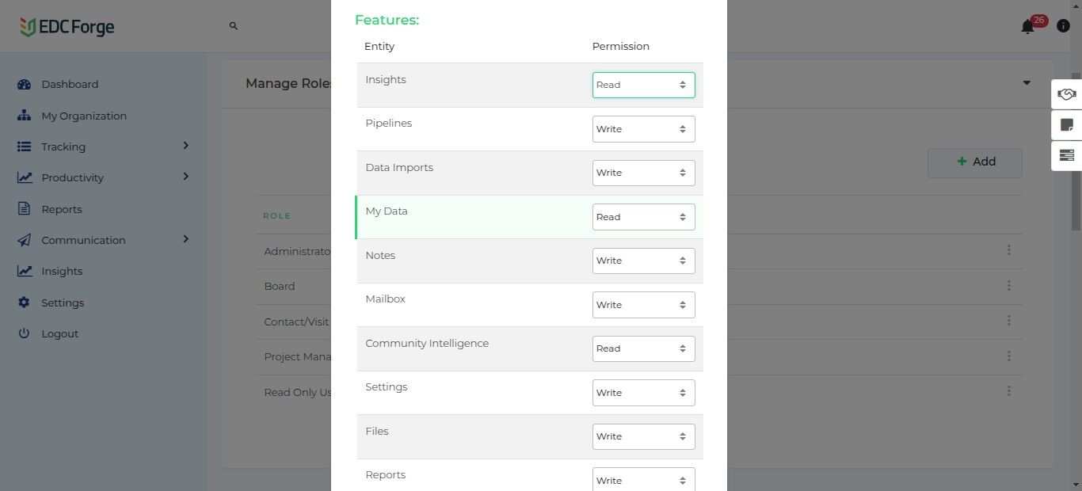The width and height of the screenshot is (1082, 491).
Task: Click the EDC Forge logo
Action: 67,27
